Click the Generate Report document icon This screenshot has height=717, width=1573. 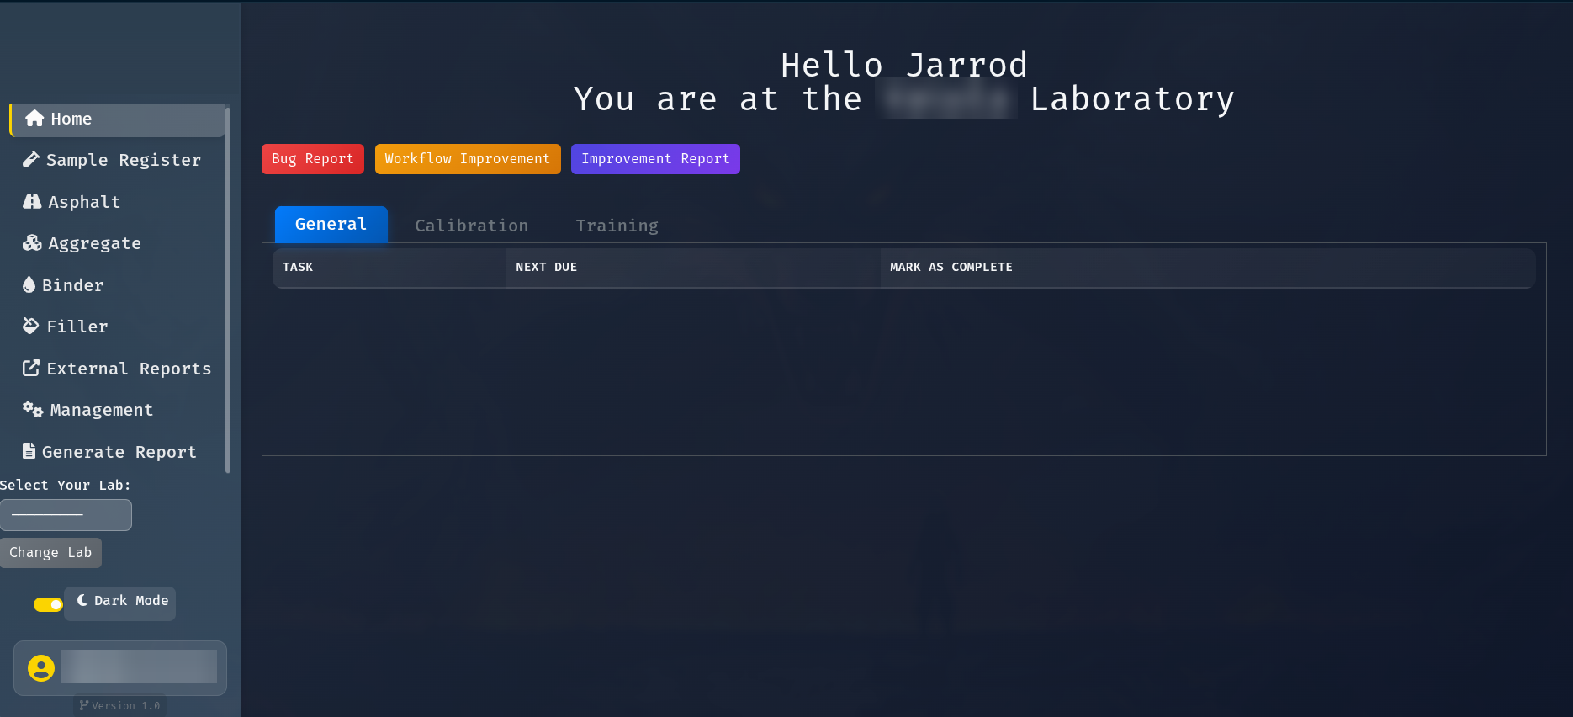click(29, 451)
